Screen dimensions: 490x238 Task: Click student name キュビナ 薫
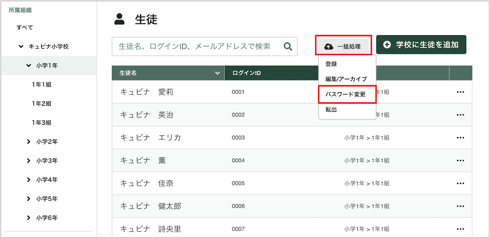click(143, 160)
